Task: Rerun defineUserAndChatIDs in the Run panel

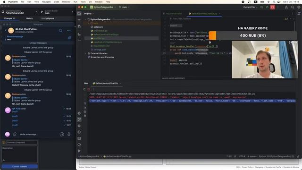Action: tap(84, 89)
